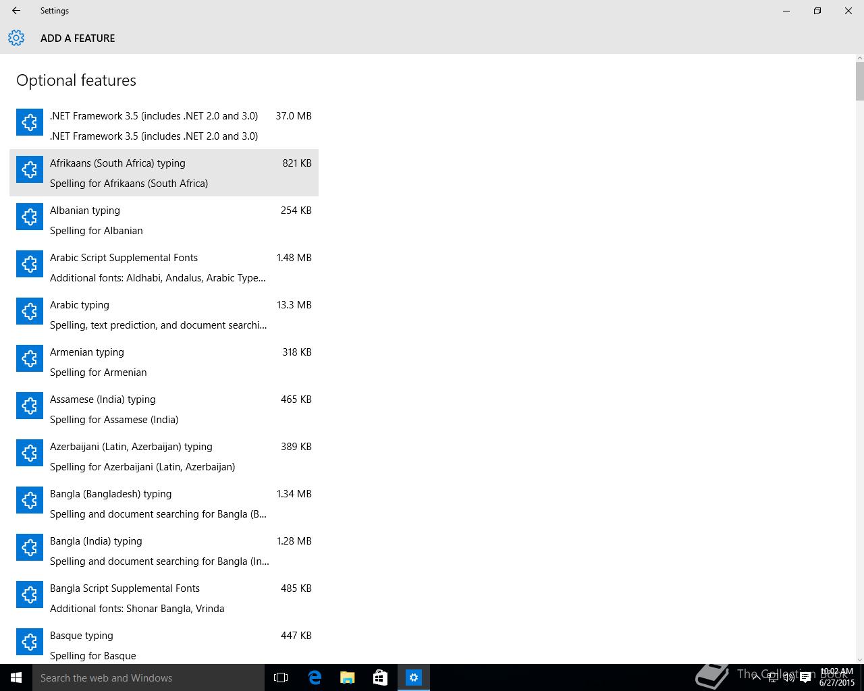
Task: Select the Albanian typing feature
Action: coord(164,220)
